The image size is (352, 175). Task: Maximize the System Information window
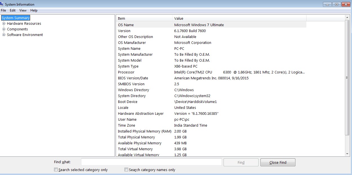337,4
